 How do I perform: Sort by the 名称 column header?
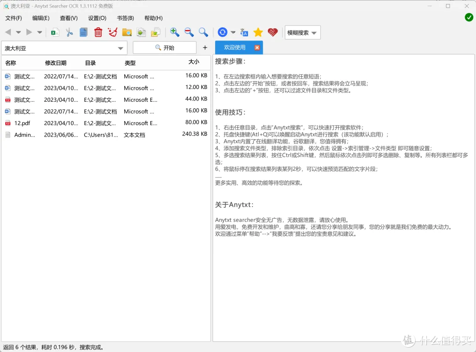coord(11,63)
